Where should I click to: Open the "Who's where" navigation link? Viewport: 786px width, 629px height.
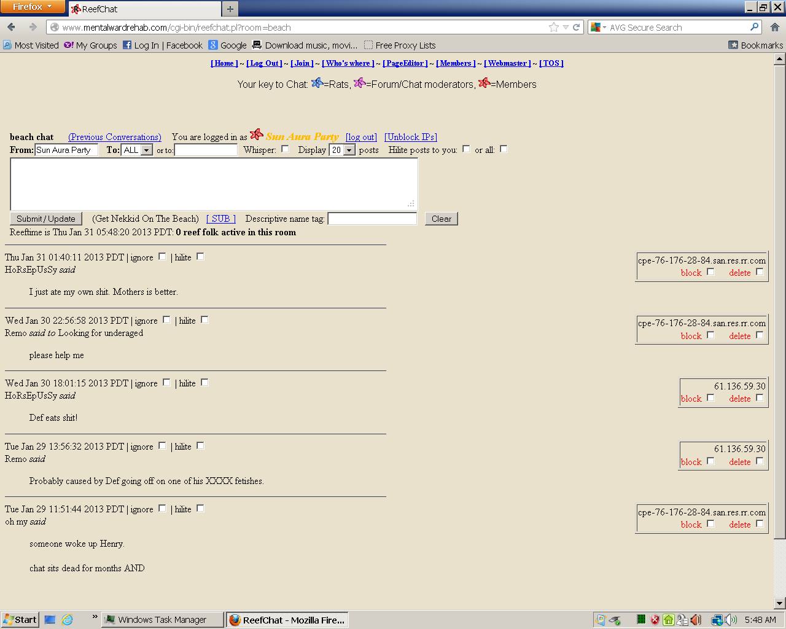(348, 63)
